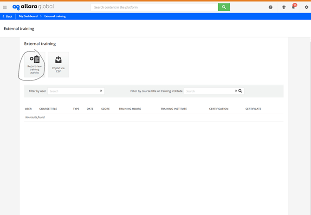Click the course filter magnifier icon
This screenshot has height=215, width=311.
(x=240, y=91)
